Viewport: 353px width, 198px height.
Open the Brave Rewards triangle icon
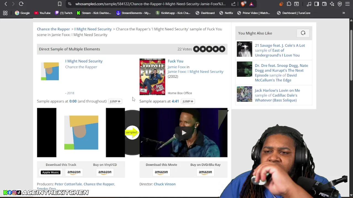[251, 4]
